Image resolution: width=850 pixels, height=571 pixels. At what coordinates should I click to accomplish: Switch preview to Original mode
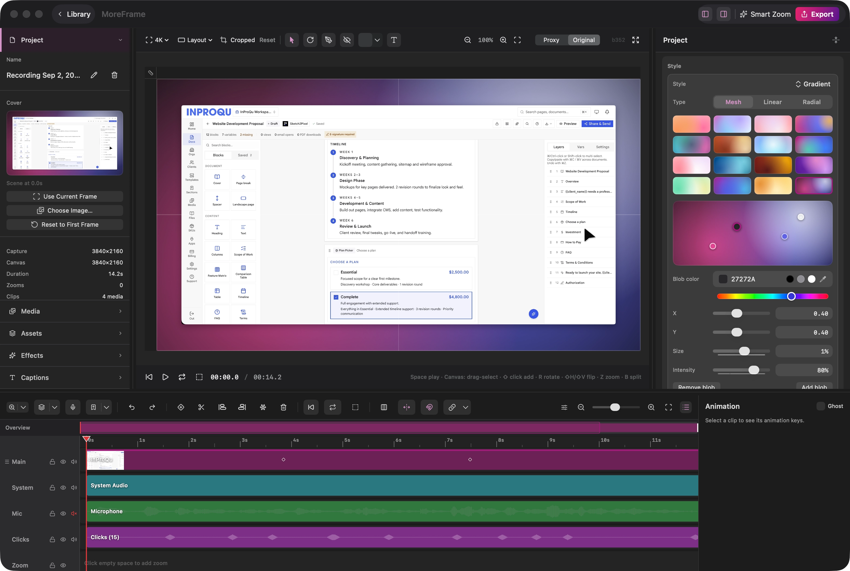coord(584,40)
